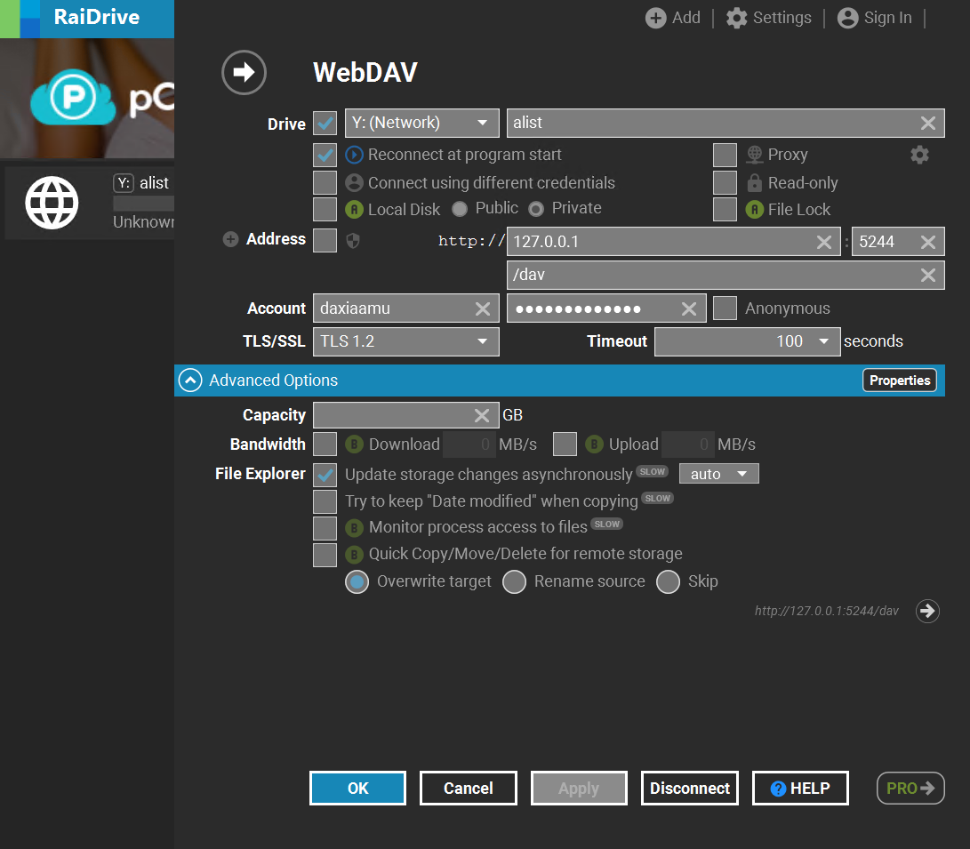Click the Cancel button
This screenshot has height=849, width=970.
(469, 789)
